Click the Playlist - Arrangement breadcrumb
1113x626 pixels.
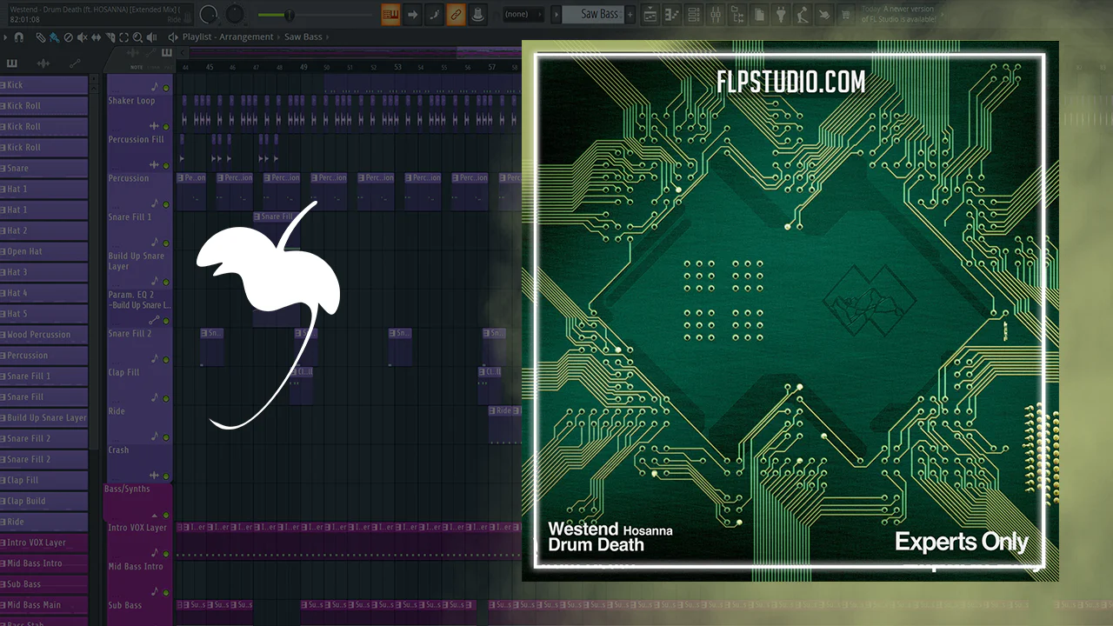pyautogui.click(x=229, y=37)
